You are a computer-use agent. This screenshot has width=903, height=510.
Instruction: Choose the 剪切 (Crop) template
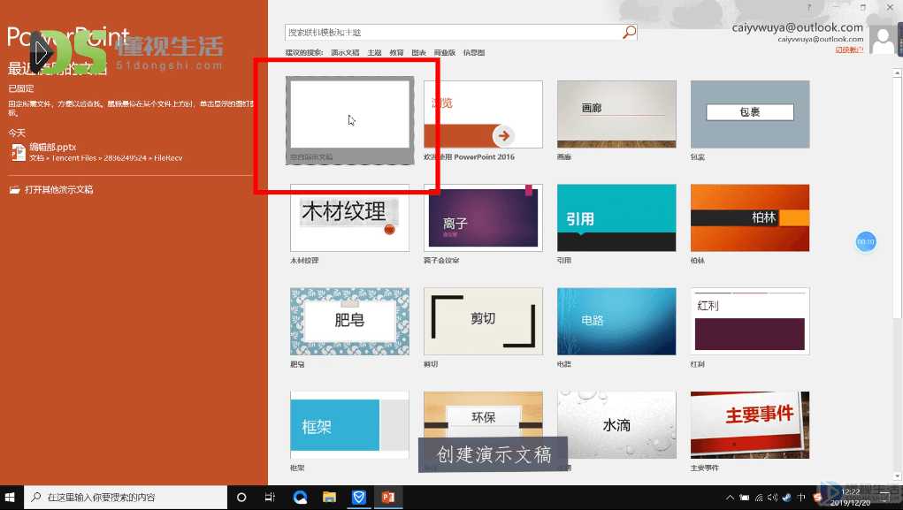point(483,321)
